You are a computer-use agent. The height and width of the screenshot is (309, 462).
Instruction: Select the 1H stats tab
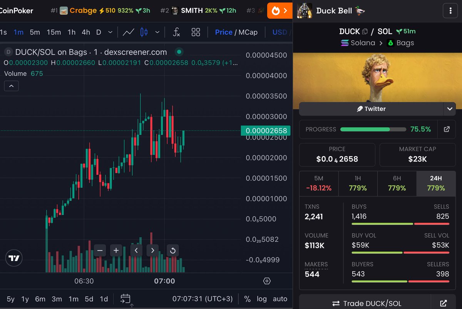(x=358, y=184)
